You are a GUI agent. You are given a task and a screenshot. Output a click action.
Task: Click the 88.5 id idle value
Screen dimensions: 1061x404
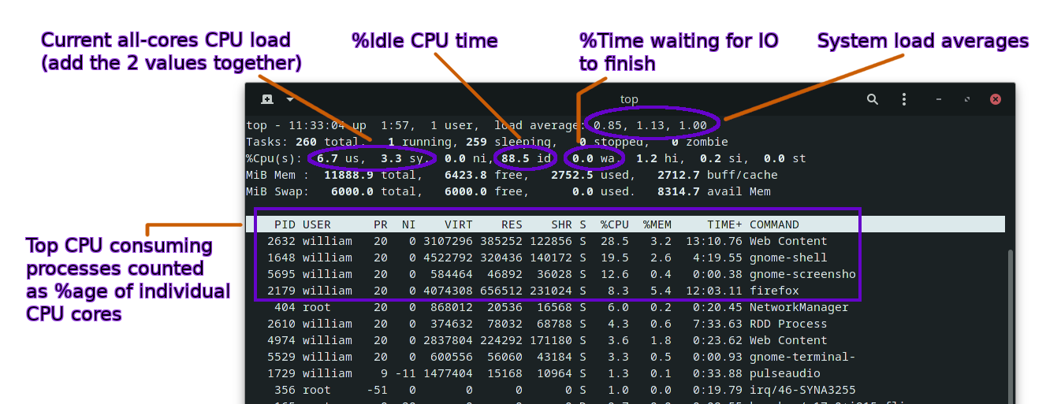coord(527,158)
